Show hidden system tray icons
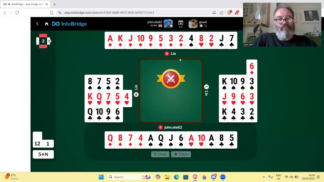Viewport: 324px width, 182px height. click(x=264, y=177)
